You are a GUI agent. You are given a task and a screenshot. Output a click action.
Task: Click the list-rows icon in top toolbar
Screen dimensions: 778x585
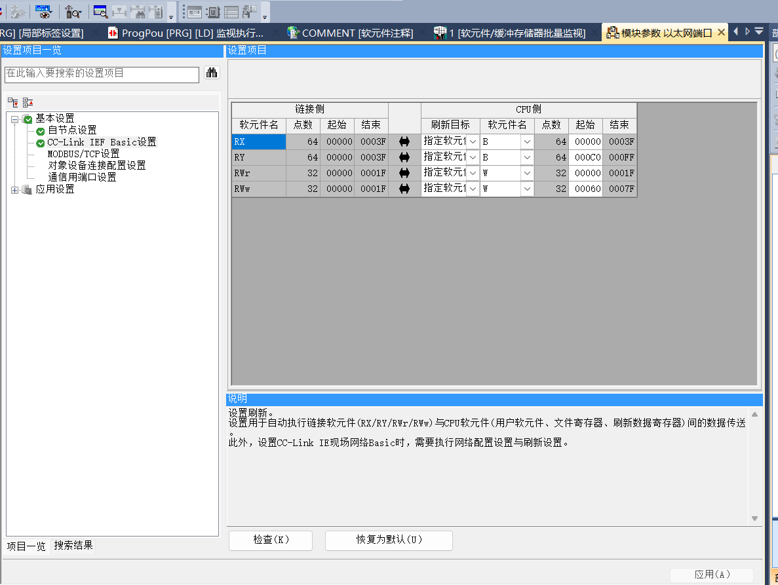231,11
